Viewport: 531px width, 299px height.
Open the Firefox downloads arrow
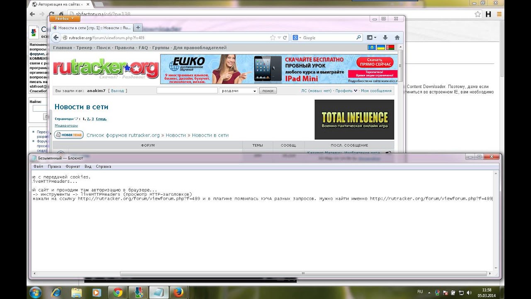(385, 37)
